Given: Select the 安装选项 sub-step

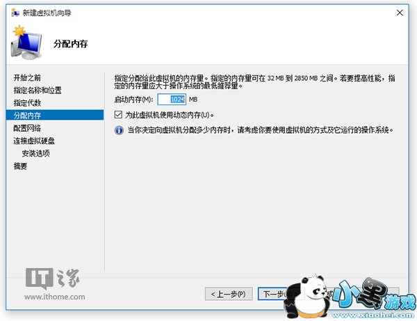Looking at the screenshot, I should (35, 153).
